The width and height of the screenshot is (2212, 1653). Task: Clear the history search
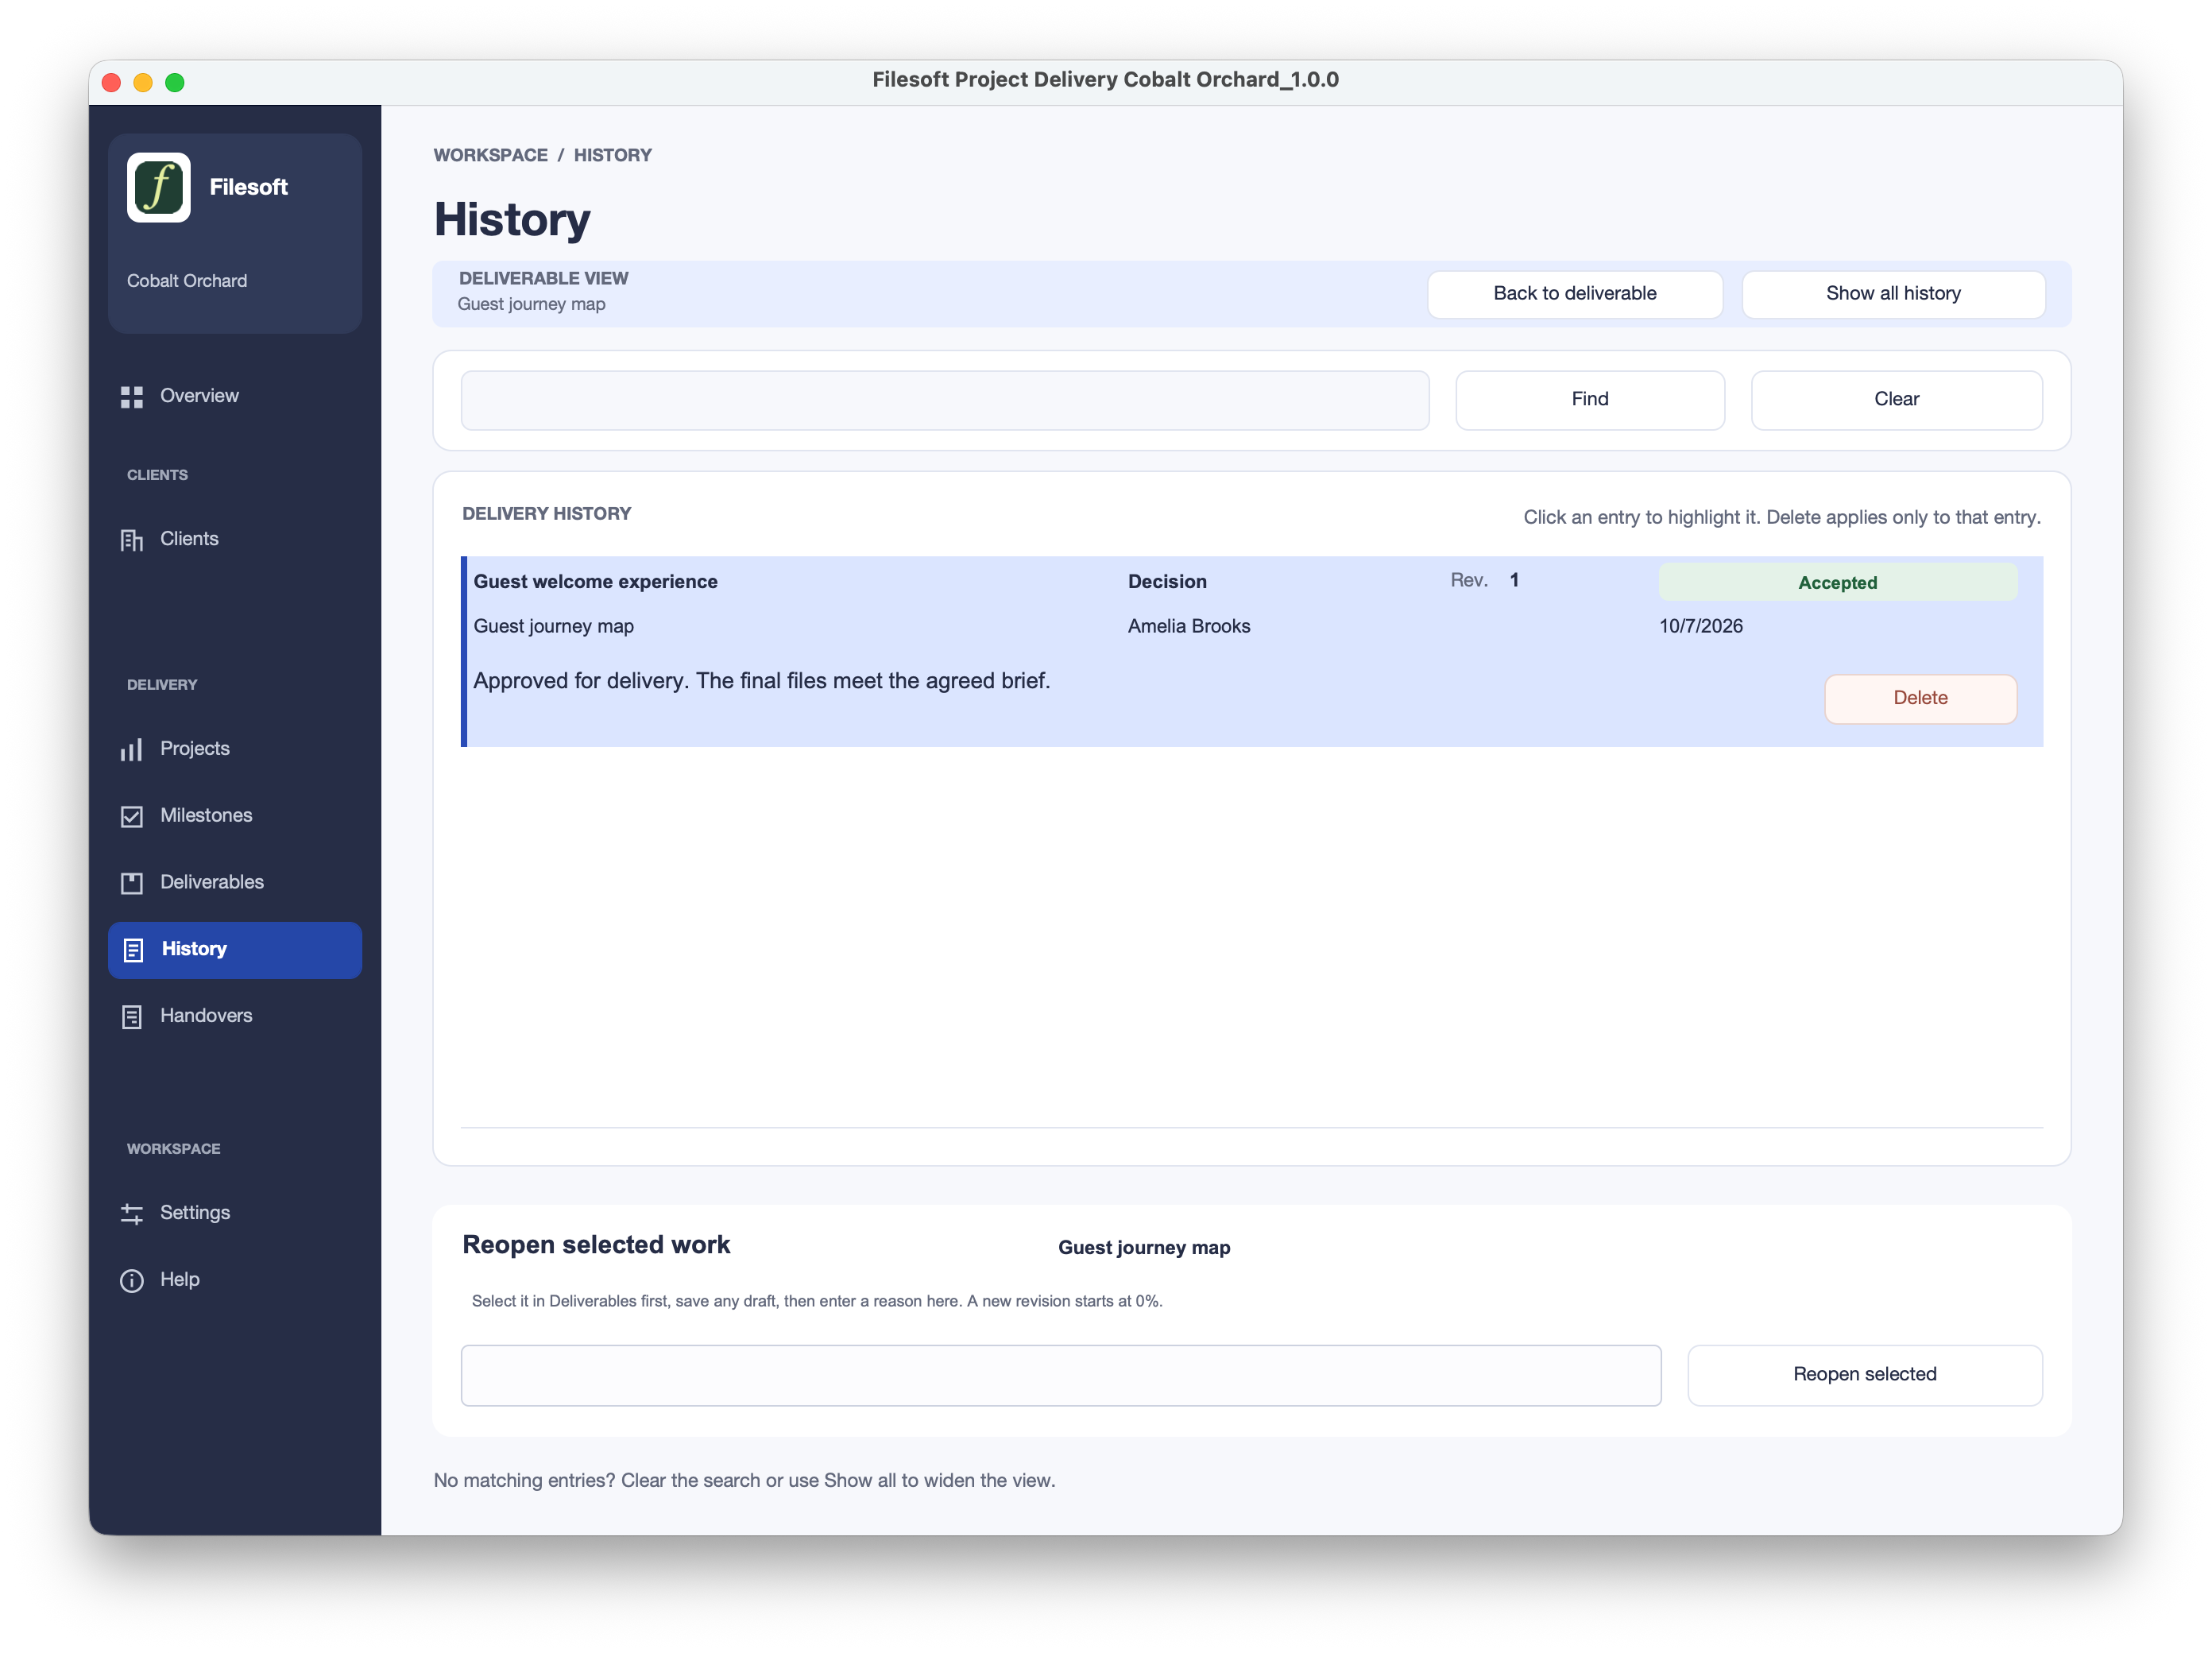1896,400
